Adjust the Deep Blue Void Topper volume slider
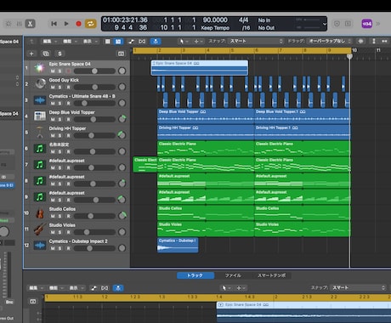 click(x=94, y=119)
